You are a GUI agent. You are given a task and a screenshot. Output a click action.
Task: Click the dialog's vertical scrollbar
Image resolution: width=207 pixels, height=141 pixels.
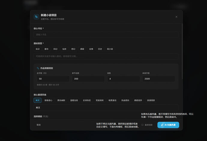pos(182,51)
